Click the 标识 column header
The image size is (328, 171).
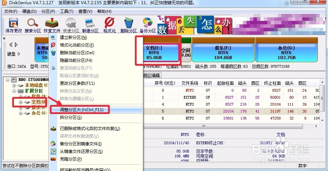pyautogui.click(x=208, y=83)
